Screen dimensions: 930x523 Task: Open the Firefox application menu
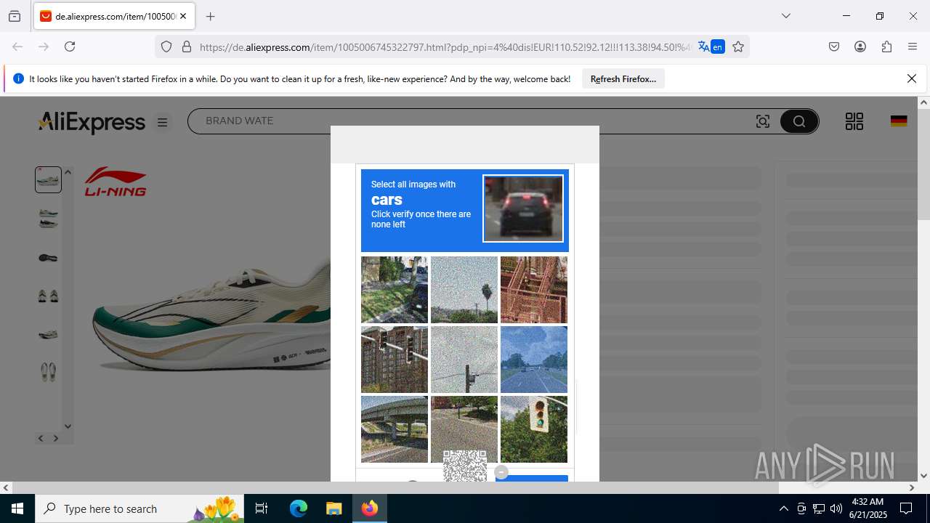(x=913, y=46)
